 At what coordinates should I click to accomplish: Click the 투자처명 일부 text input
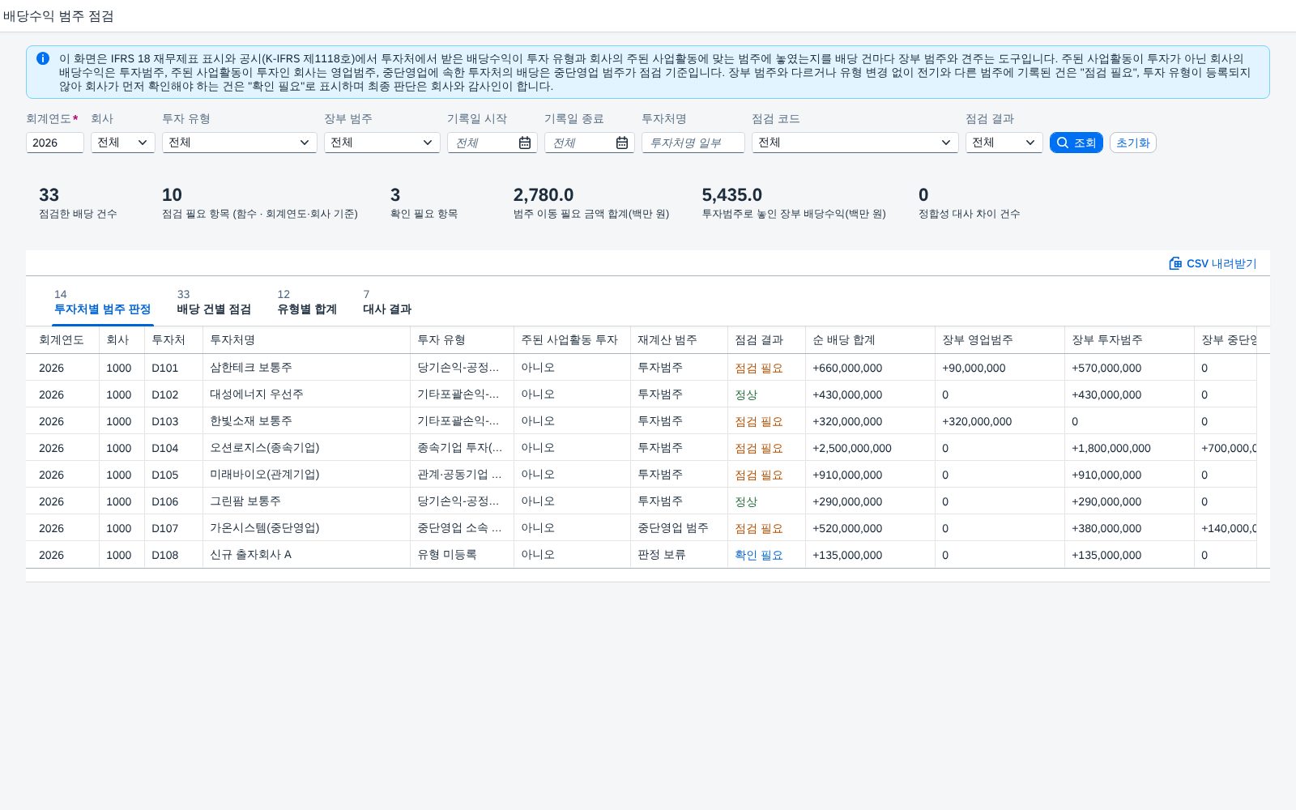coord(693,143)
